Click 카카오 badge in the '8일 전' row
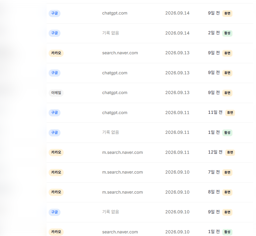 point(56,192)
